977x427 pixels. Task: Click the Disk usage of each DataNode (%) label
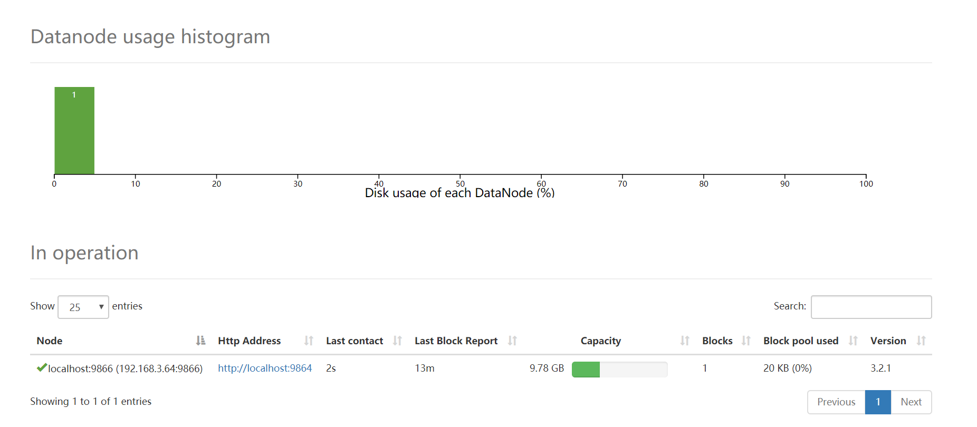(x=459, y=192)
